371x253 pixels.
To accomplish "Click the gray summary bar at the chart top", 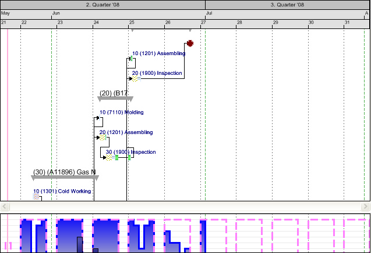I will point(161,29).
